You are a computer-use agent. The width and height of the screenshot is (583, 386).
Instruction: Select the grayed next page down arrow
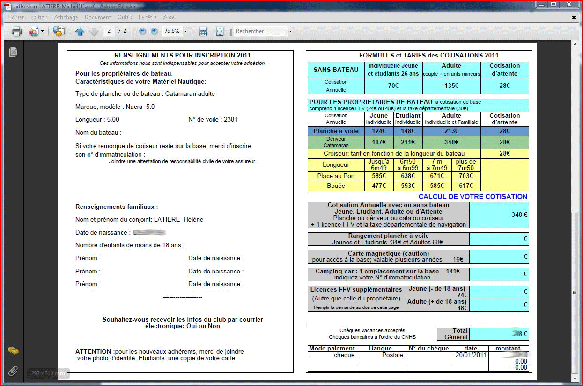click(94, 31)
